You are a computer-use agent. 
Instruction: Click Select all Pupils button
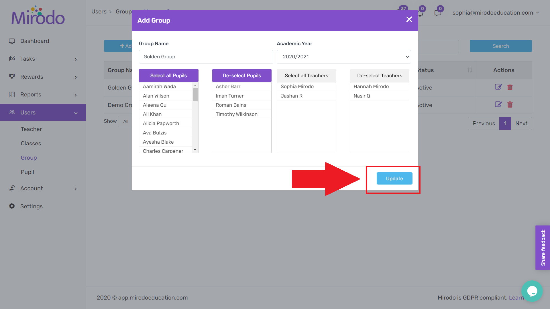point(168,76)
